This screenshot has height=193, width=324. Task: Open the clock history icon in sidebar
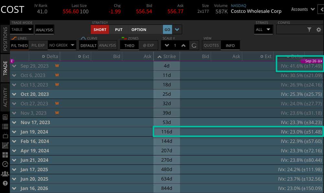tap(5, 164)
